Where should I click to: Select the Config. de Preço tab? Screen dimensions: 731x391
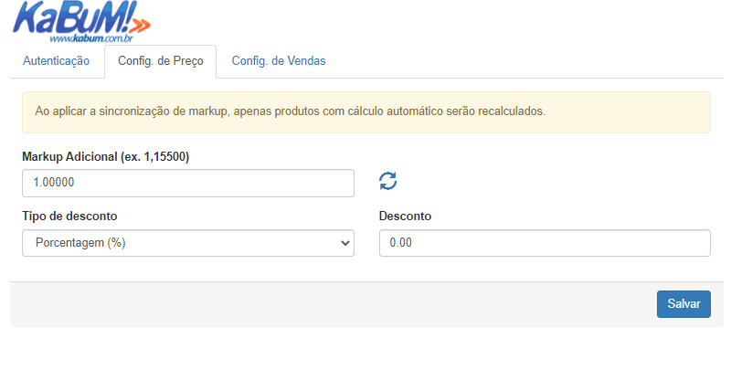[x=161, y=61]
